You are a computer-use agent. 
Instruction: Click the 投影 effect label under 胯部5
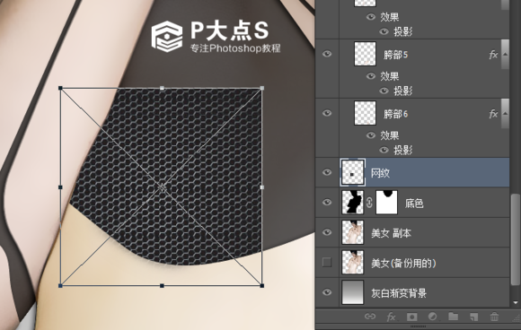coord(403,91)
